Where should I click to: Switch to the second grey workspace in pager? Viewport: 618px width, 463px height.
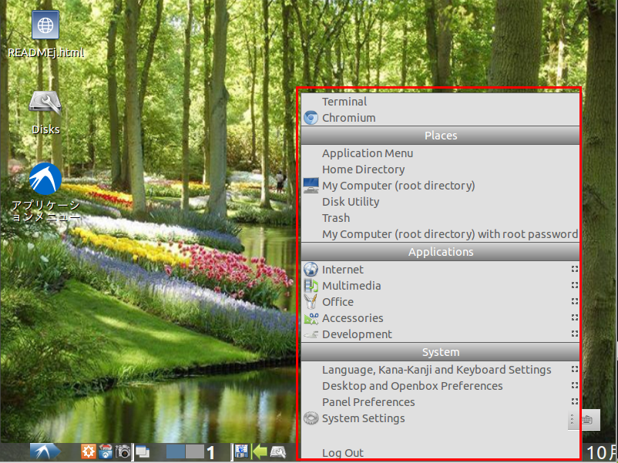(x=195, y=451)
